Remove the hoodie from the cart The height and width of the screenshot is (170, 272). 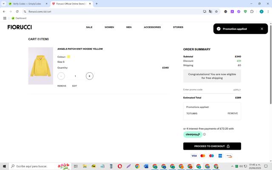click(x=62, y=86)
